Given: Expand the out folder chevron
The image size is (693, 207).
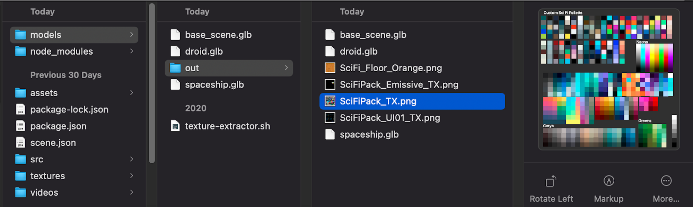Looking at the screenshot, I should pyautogui.click(x=287, y=68).
